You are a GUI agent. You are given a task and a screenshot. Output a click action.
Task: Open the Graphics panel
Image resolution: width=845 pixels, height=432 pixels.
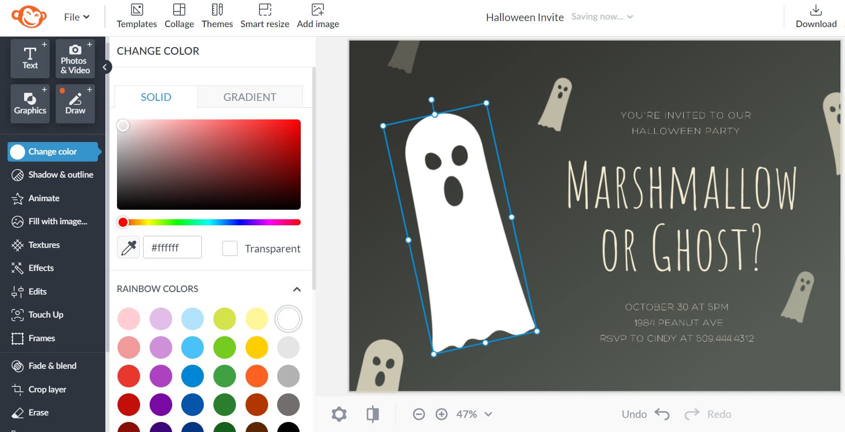30,103
